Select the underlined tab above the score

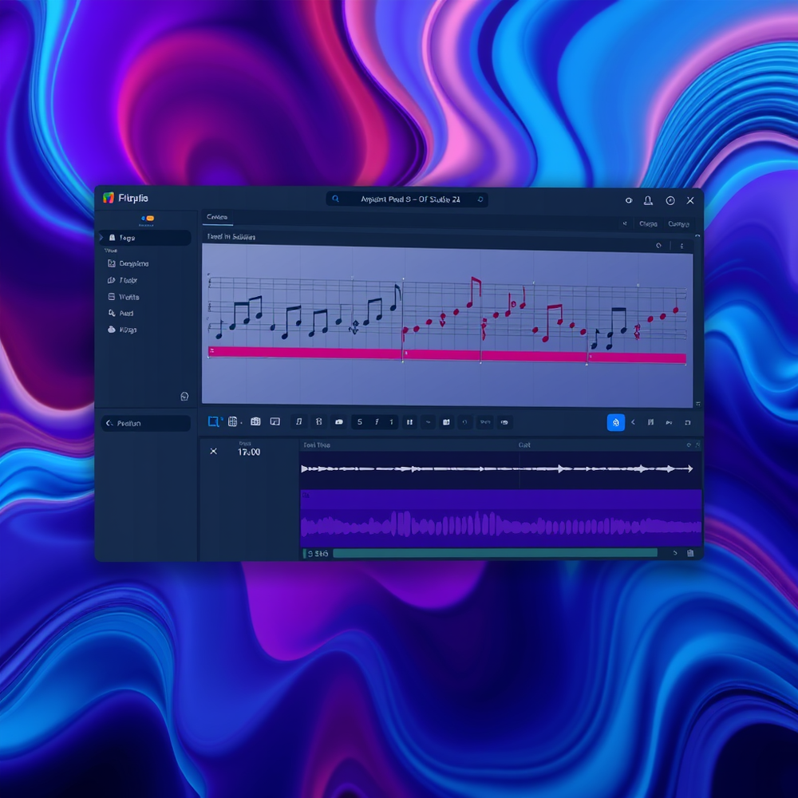coord(216,217)
